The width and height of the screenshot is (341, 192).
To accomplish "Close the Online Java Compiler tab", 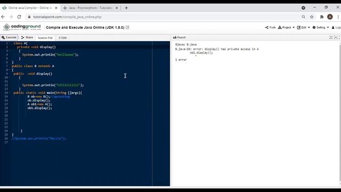I will tap(56, 8).
